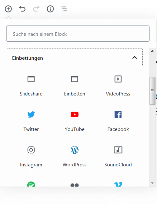Collapse the Einbettungen section chevron
This screenshot has width=157, height=204.
(135, 58)
